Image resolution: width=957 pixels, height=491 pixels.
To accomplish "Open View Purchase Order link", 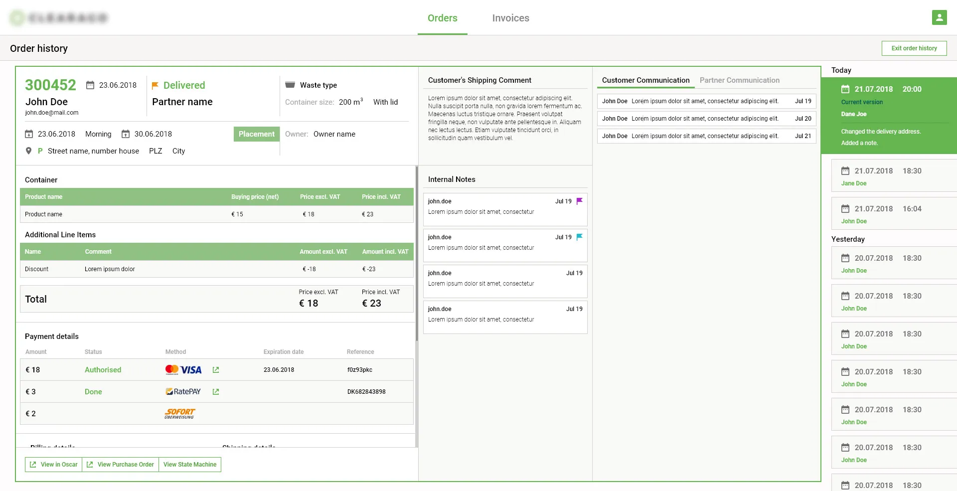I will (x=121, y=465).
